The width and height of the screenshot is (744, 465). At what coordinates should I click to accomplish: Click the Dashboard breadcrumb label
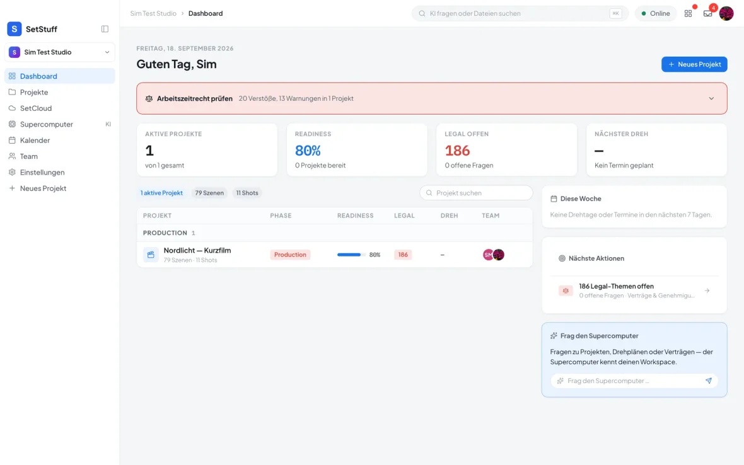click(206, 13)
